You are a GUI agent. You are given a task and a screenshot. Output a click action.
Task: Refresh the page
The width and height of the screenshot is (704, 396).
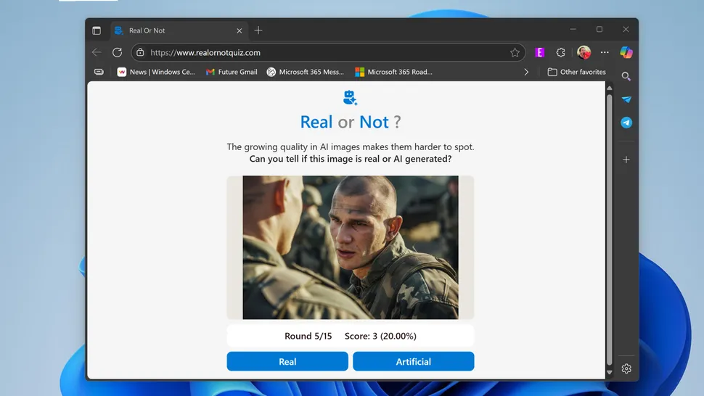tap(117, 52)
